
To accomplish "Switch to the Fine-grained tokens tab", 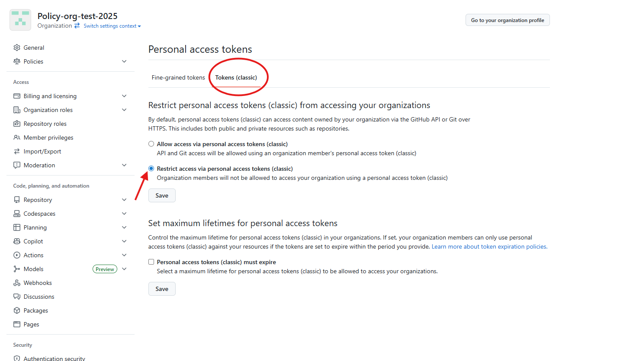I will point(178,78).
